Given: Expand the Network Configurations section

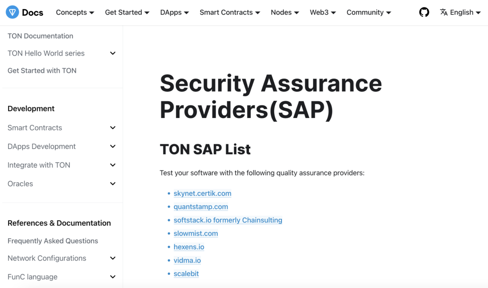Looking at the screenshot, I should (113, 258).
